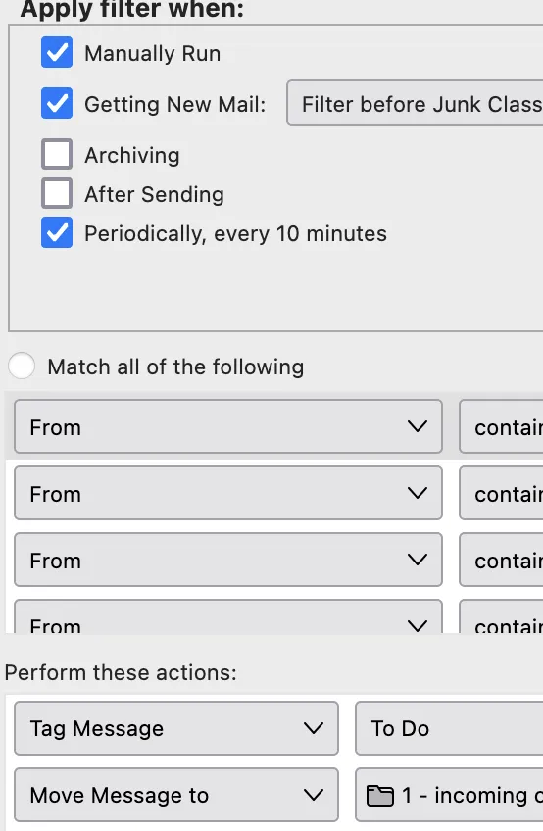Enable the After Sending checkbox
This screenshot has width=543, height=831.
[57, 193]
